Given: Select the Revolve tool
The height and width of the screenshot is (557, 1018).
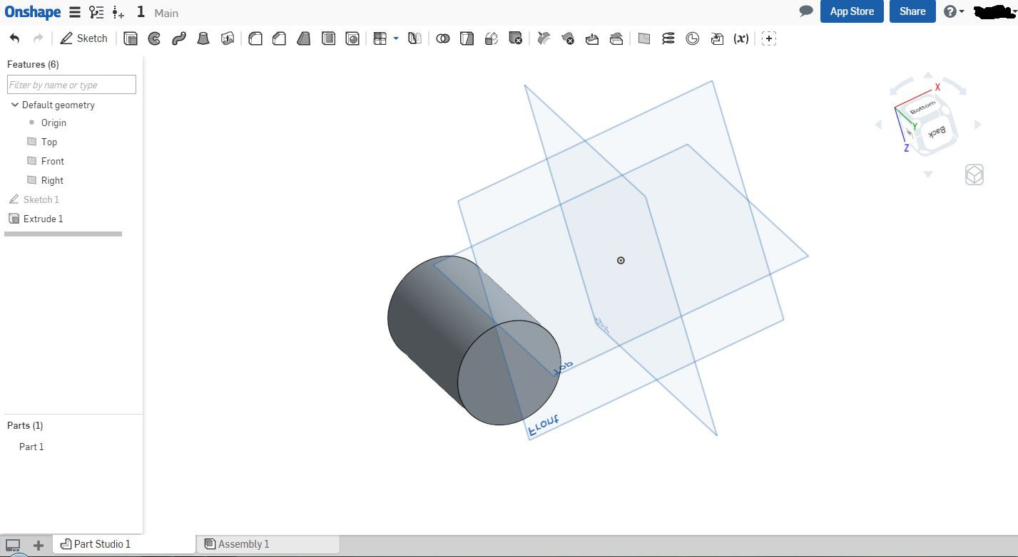Looking at the screenshot, I should 154,38.
